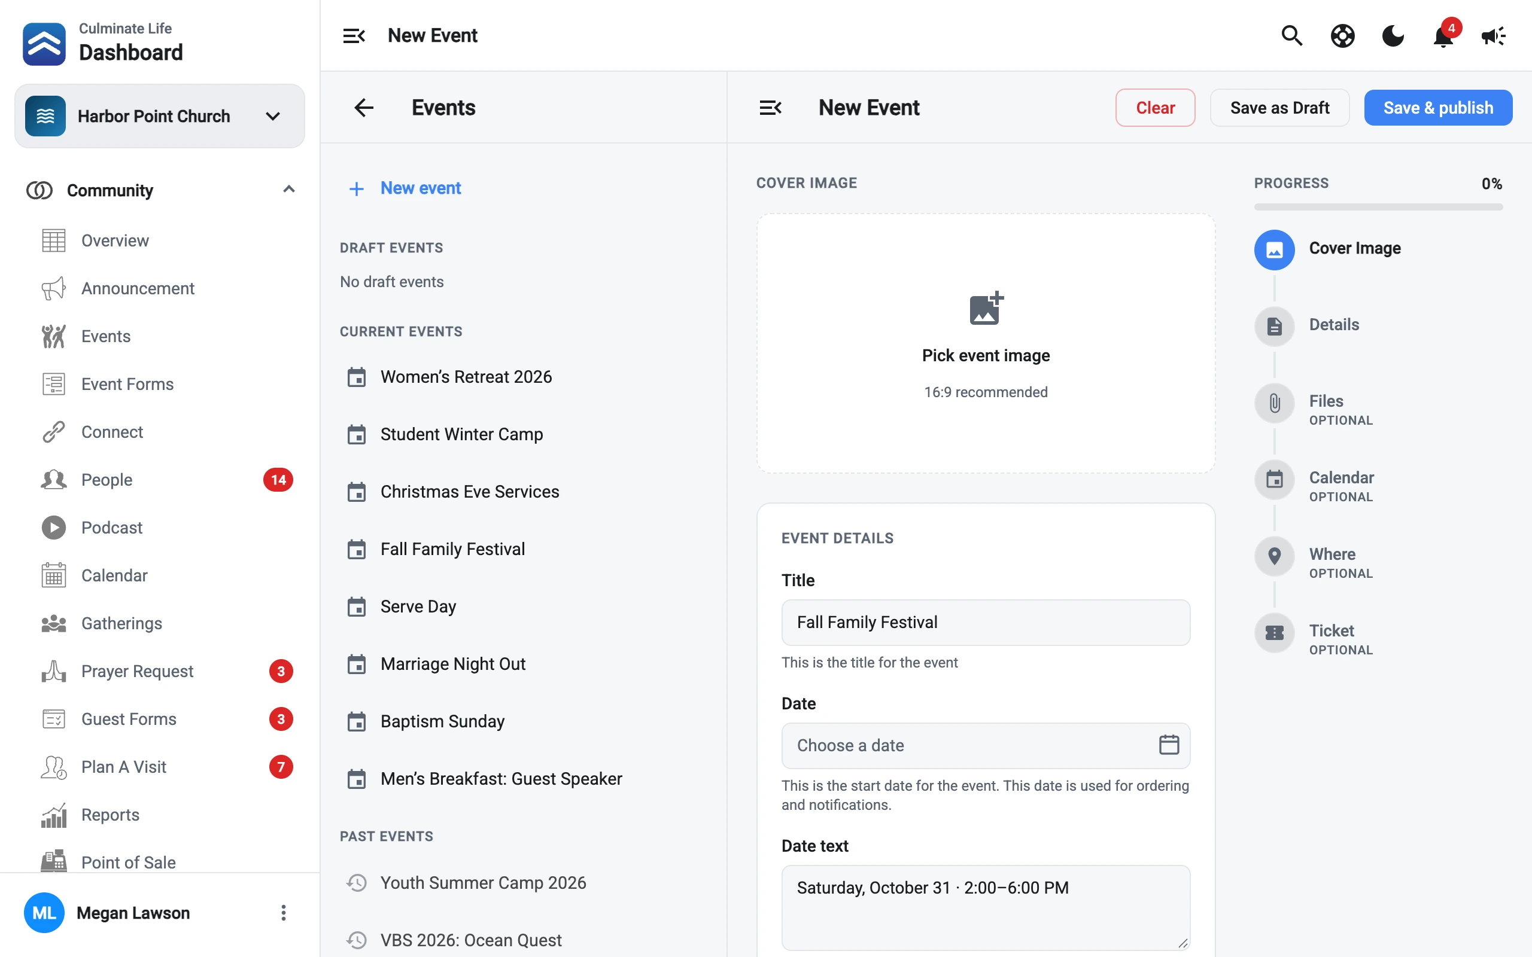Toggle dark mode moon icon

pyautogui.click(x=1393, y=36)
